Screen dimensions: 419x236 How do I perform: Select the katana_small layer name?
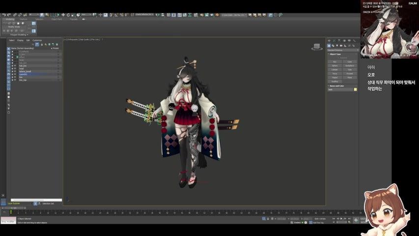[x=25, y=71]
